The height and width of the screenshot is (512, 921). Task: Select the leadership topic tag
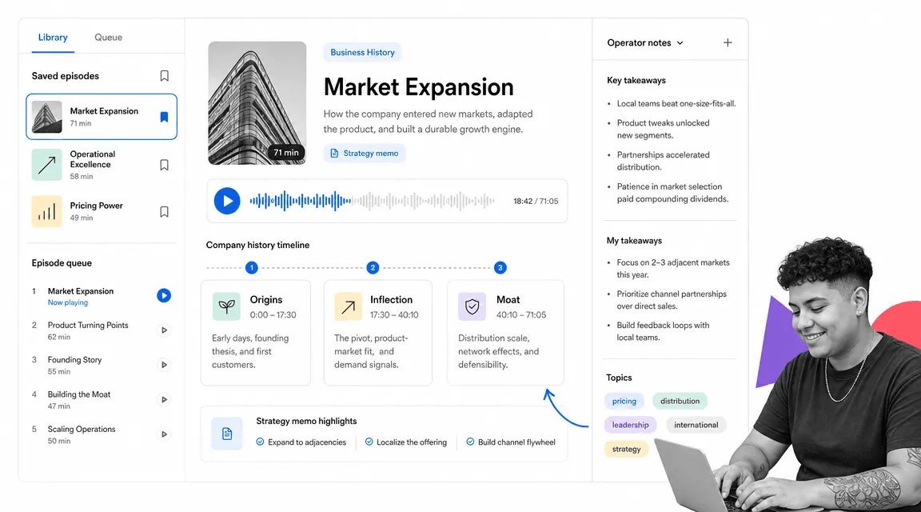[x=630, y=425]
